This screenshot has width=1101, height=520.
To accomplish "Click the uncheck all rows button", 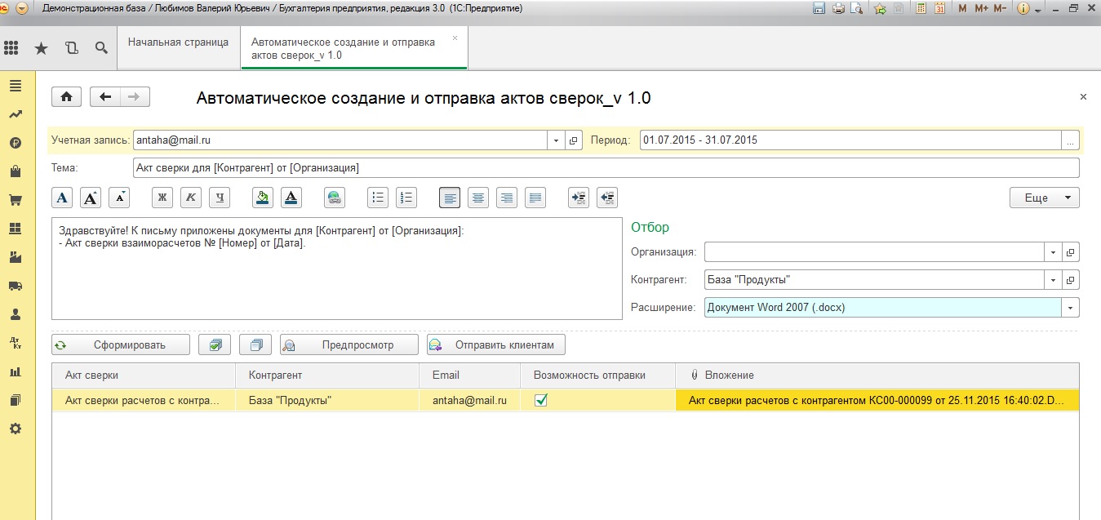I will click(255, 344).
